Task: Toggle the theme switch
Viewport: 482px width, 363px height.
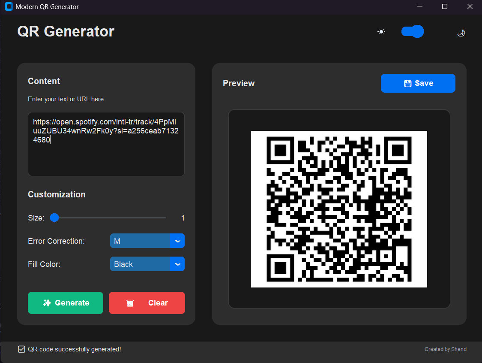Action: [x=413, y=31]
